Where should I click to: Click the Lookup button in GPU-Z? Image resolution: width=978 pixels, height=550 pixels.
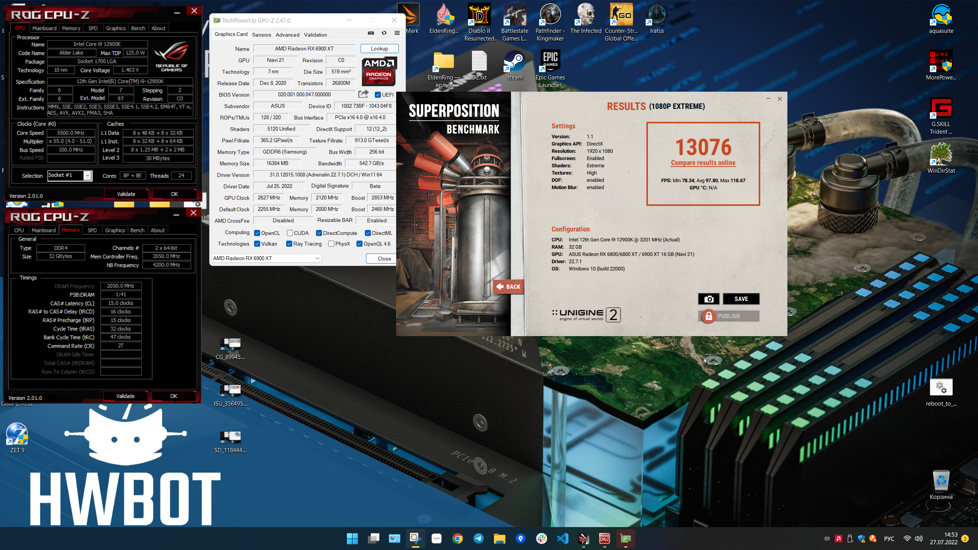[x=379, y=49]
